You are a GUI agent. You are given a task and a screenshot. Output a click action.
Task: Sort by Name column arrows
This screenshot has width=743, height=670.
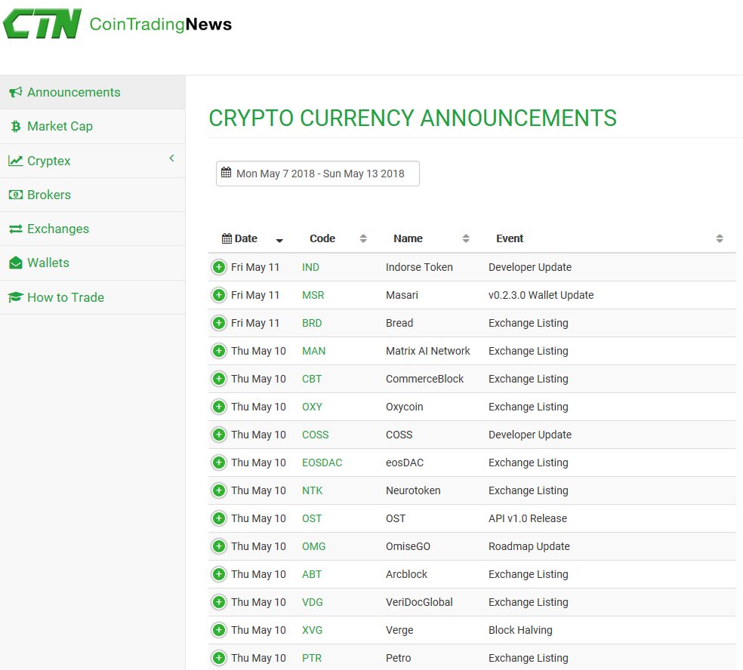(466, 238)
